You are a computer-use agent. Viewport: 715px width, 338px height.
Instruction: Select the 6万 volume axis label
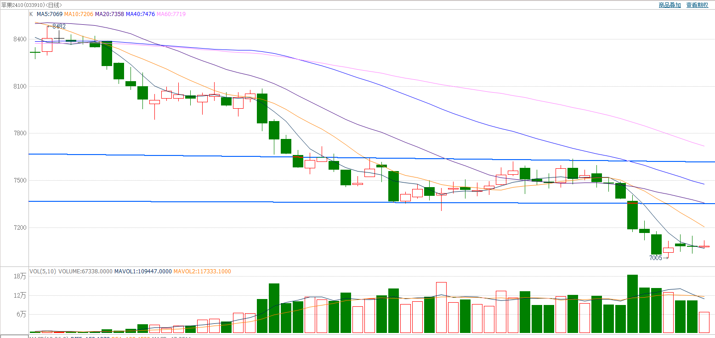pos(22,314)
